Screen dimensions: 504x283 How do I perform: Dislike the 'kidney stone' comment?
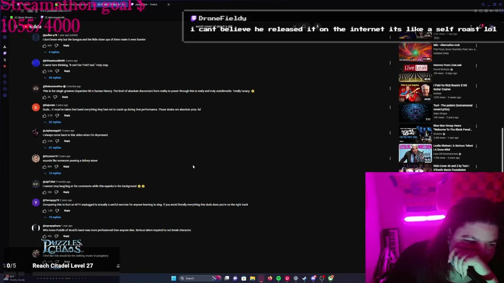56,167
